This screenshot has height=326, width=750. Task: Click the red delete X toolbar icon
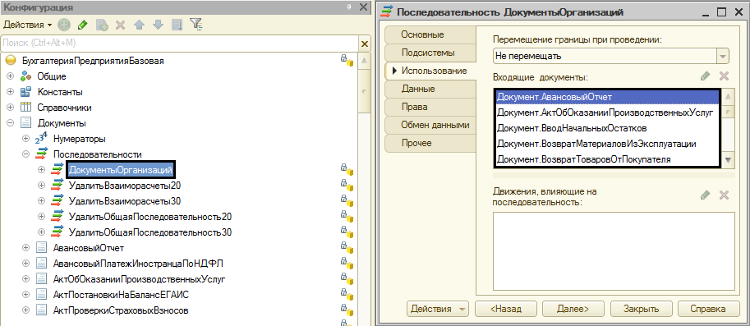121,25
